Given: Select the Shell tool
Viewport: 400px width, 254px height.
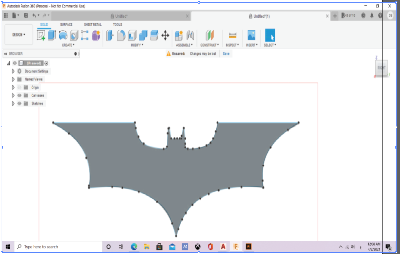Looking at the screenshot, I should coord(132,35).
